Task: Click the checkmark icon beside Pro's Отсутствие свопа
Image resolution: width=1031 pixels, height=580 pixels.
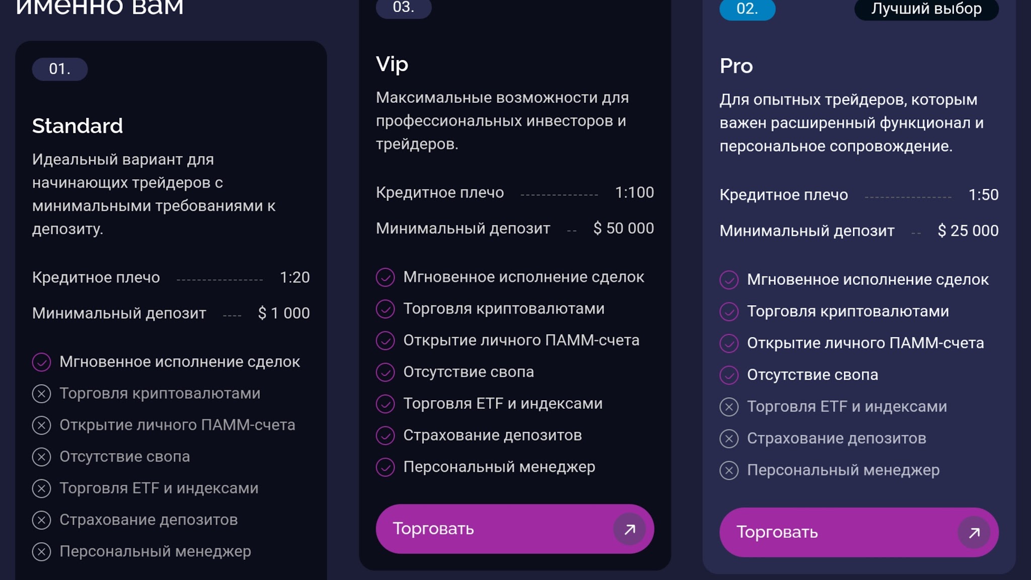Action: tap(729, 375)
